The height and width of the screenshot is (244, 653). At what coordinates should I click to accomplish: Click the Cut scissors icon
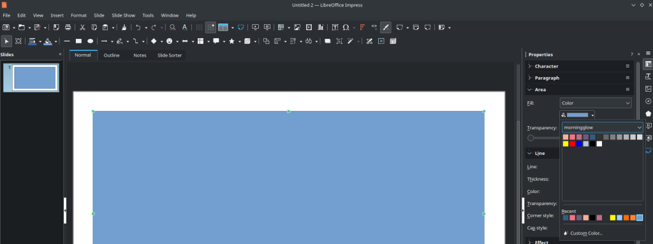click(x=82, y=27)
